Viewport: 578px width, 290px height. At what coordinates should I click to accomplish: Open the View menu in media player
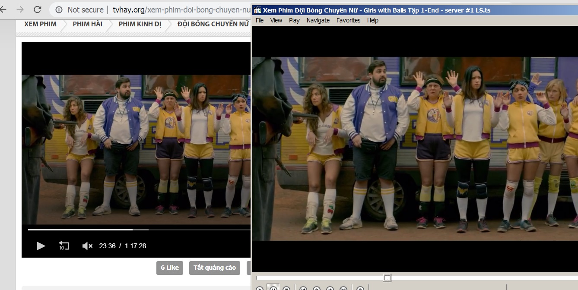276,20
